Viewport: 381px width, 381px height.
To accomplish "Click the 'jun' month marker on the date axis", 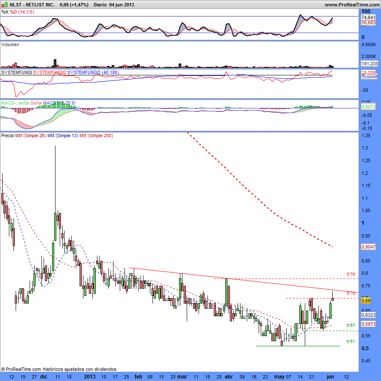I will click(x=330, y=377).
